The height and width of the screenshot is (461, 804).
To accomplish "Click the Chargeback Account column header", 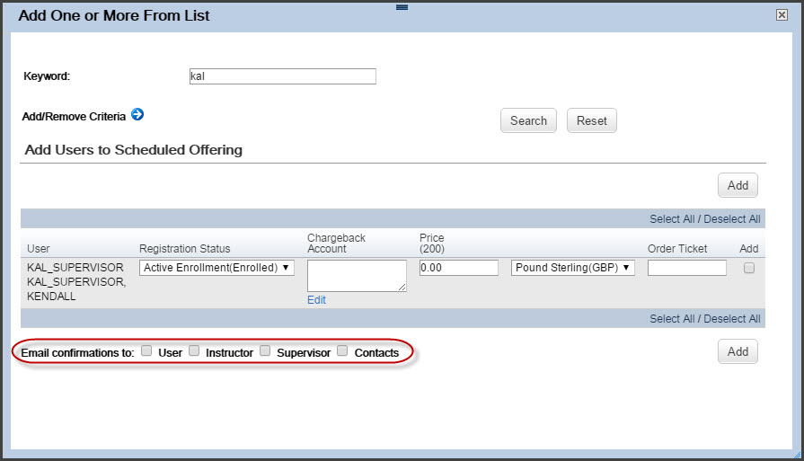I will [336, 243].
